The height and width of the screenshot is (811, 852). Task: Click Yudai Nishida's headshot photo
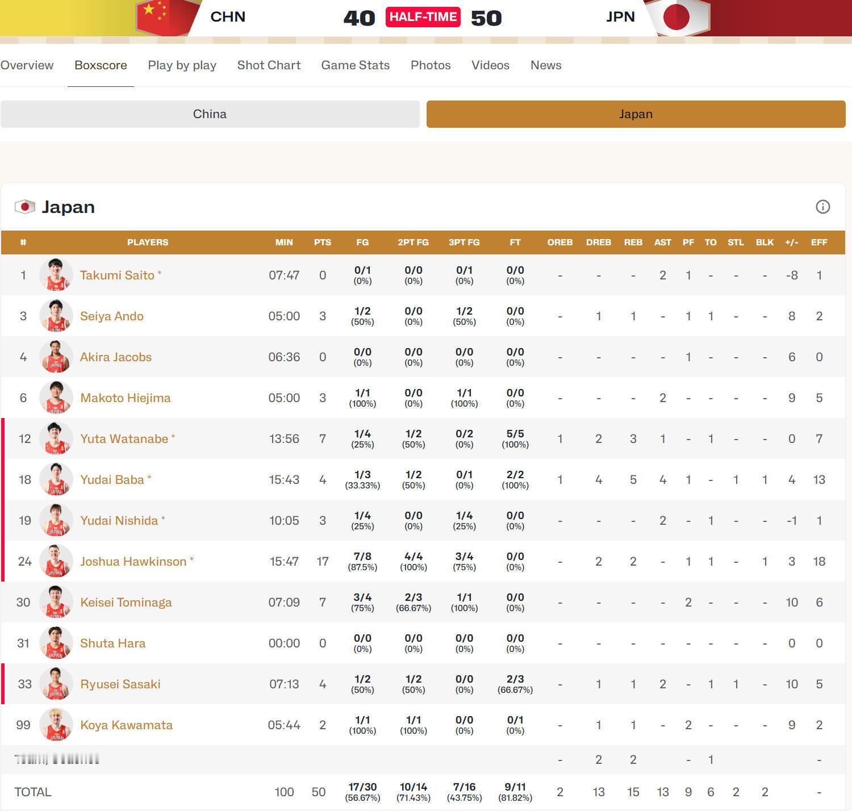pyautogui.click(x=56, y=521)
